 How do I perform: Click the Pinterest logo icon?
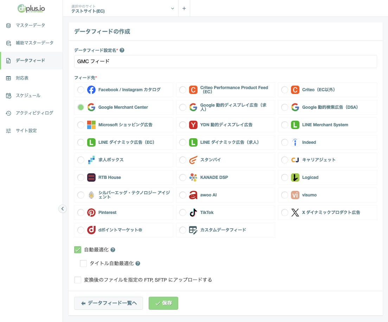(91, 212)
